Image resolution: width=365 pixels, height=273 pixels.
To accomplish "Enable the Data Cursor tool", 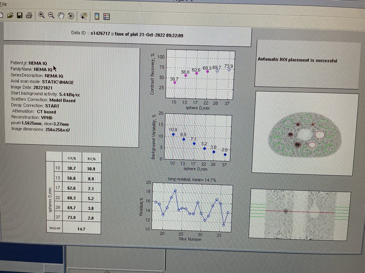I will point(84,16).
